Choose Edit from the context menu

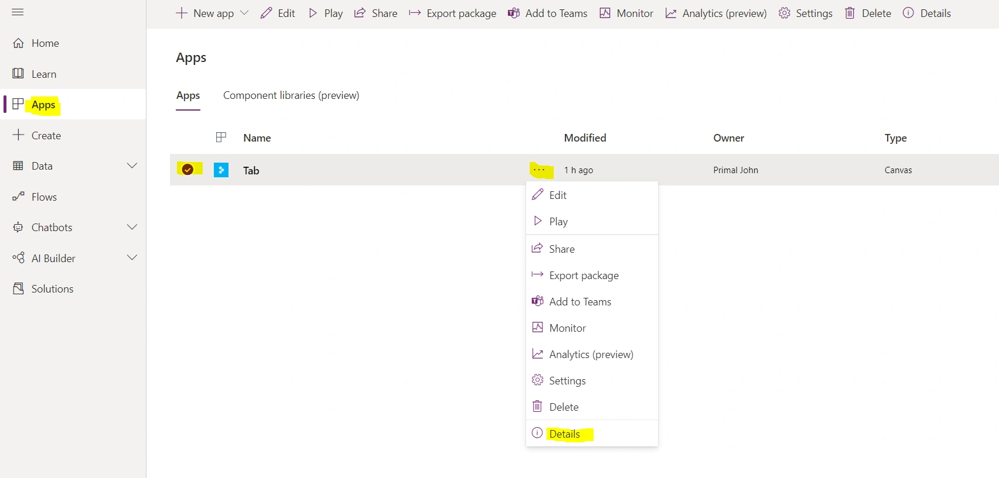pos(592,195)
